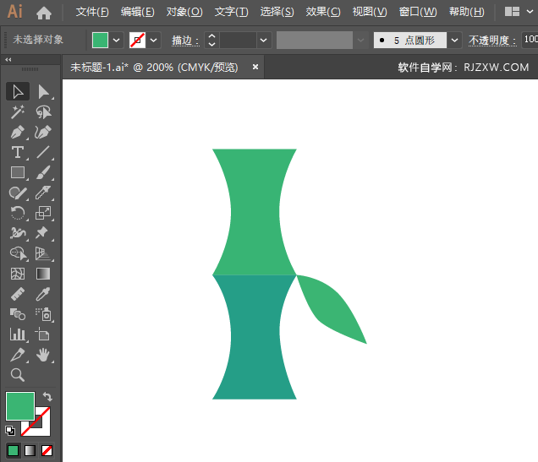Select the Type tool

coord(17,153)
